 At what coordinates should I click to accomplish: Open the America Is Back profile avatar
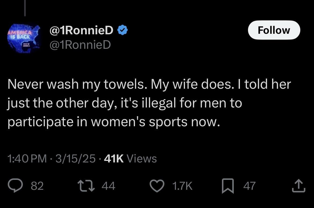click(x=24, y=38)
